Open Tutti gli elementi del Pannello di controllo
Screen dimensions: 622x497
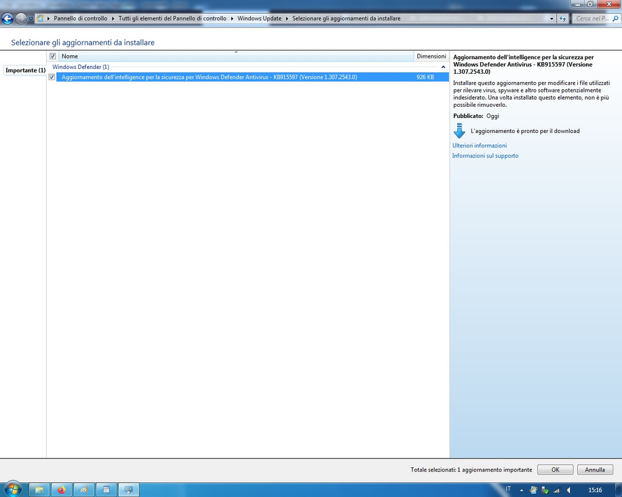coord(172,19)
